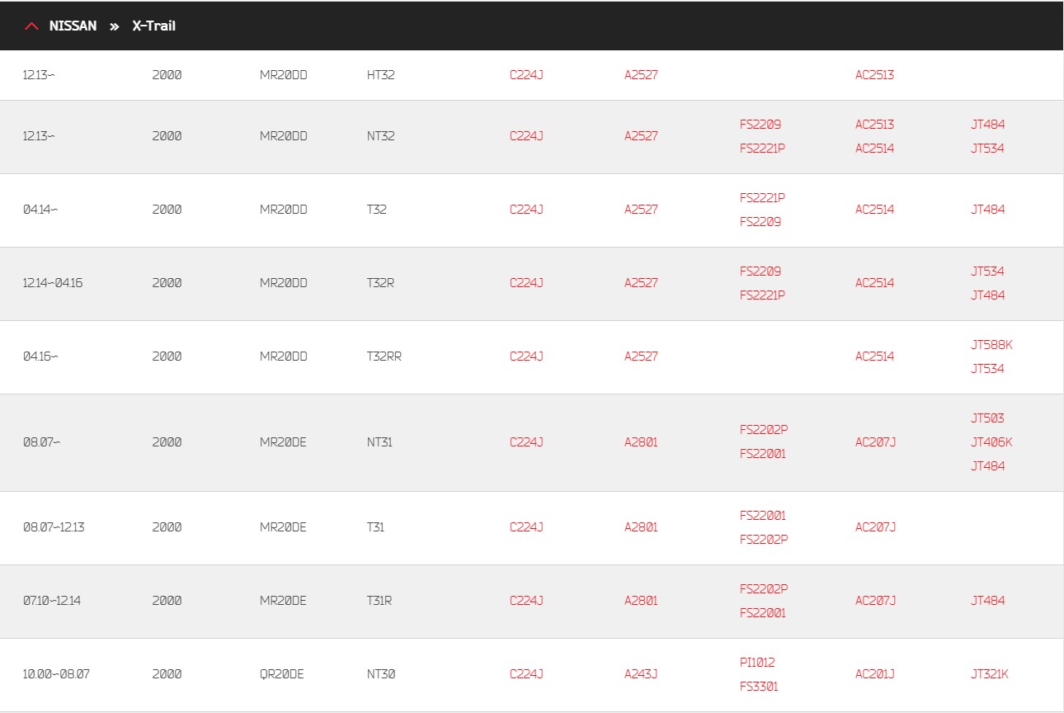The width and height of the screenshot is (1064, 713).
Task: Open the C224J link in T32RR row
Action: pos(526,356)
